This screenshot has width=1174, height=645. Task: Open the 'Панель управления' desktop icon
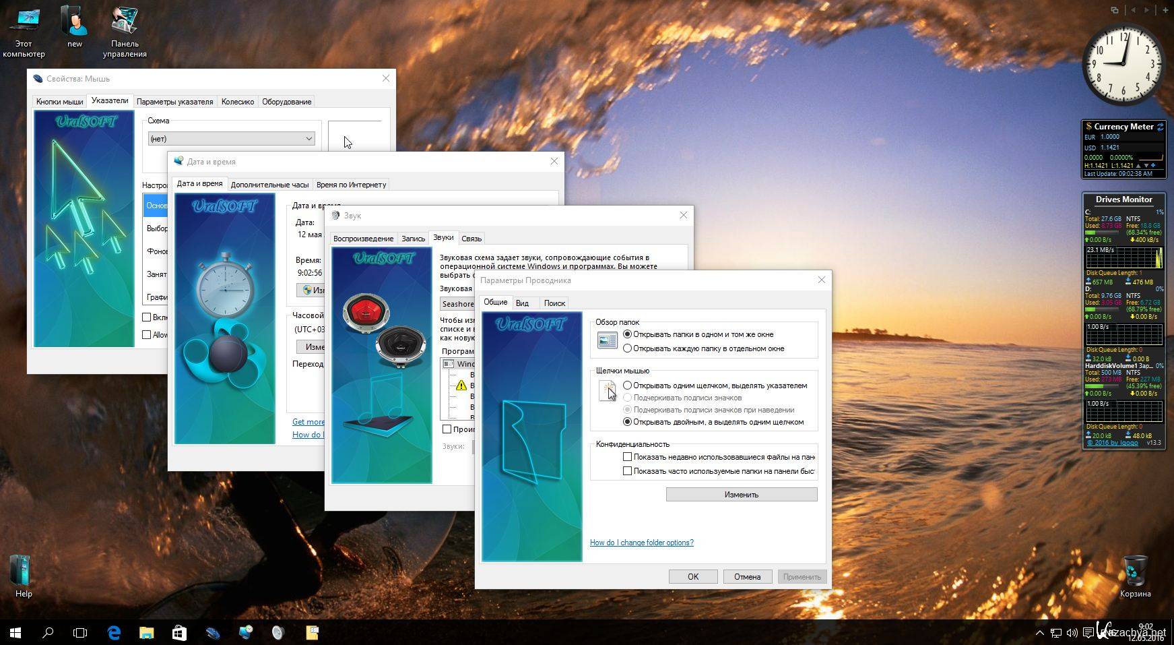[125, 31]
